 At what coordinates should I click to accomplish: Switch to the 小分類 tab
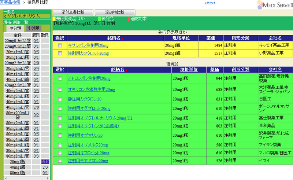click(34, 28)
